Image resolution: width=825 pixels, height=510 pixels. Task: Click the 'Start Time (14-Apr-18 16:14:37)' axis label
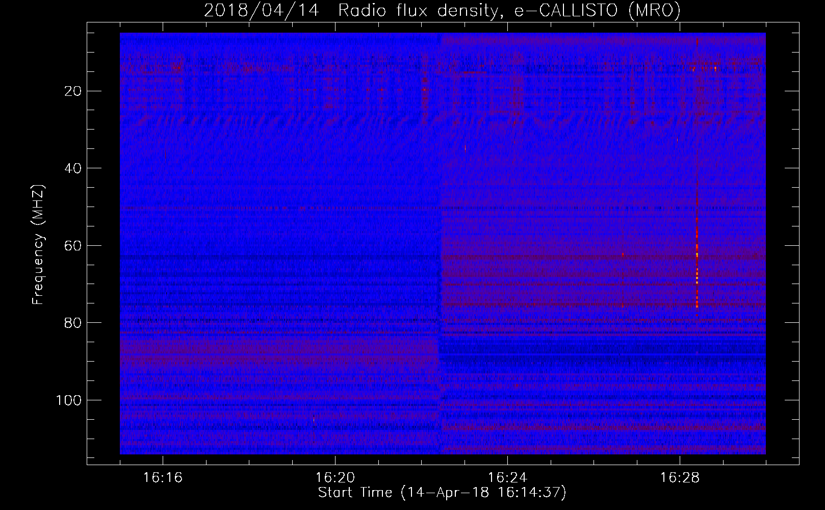(442, 492)
